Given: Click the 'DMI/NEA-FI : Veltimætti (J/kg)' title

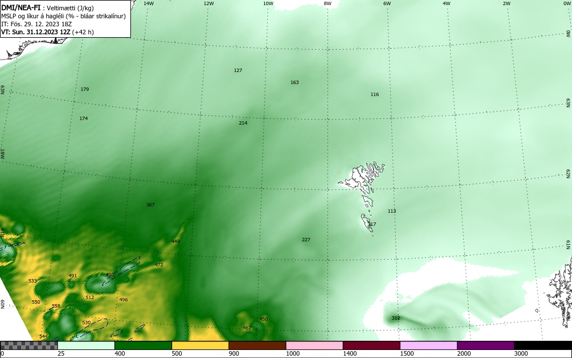Looking at the screenshot, I should 47,8.
